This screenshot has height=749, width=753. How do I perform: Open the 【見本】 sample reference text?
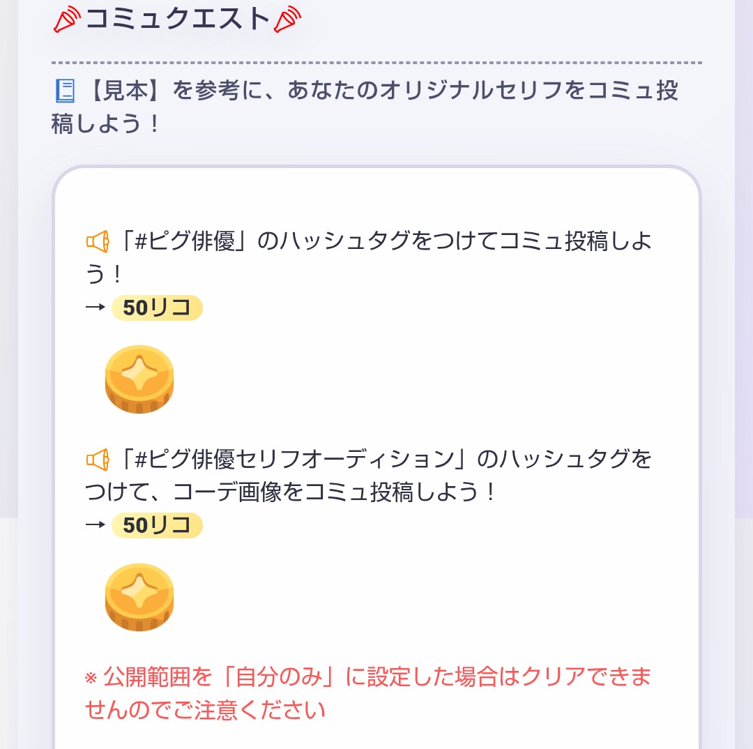130,91
